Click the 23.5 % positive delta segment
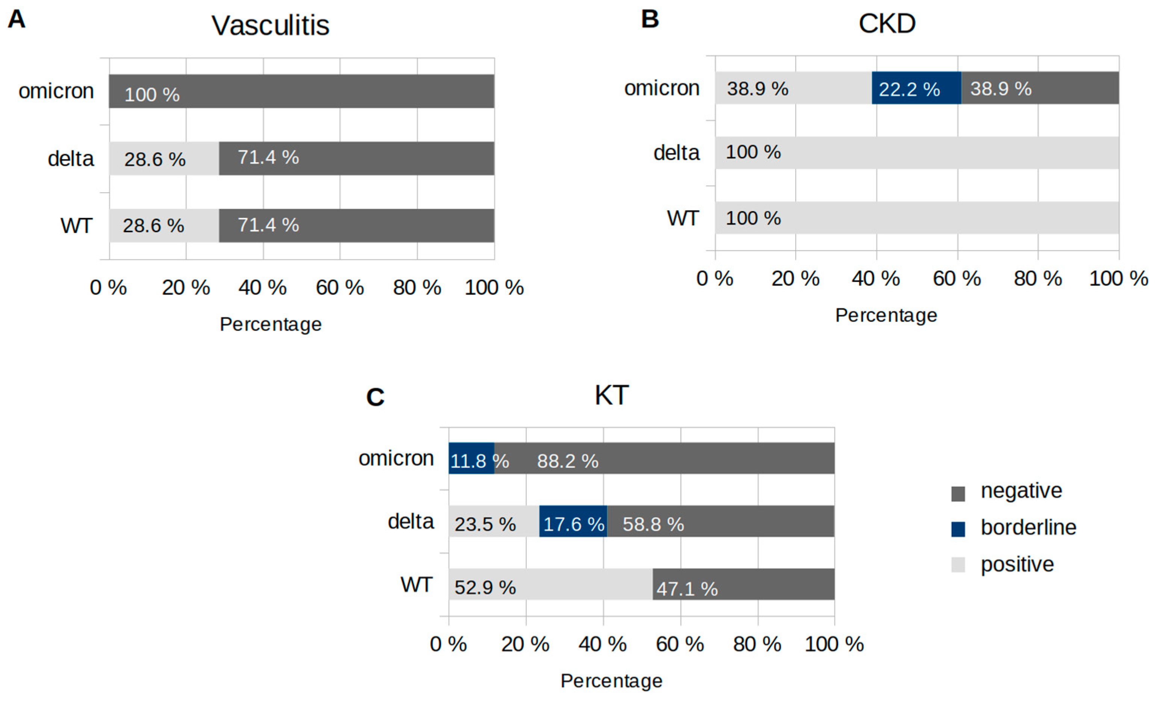The width and height of the screenshot is (1157, 702). click(494, 521)
